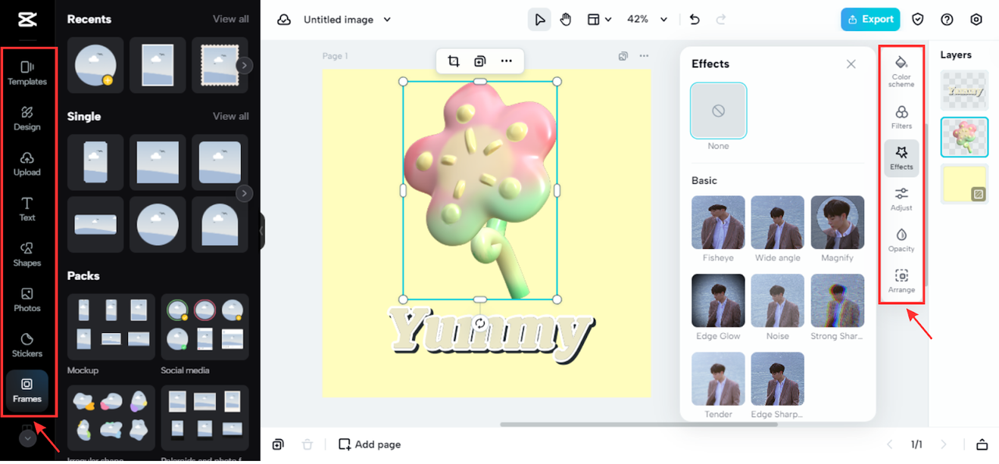Open the 42% zoom dropdown
Viewport: 999px width, 464px height.
(648, 19)
